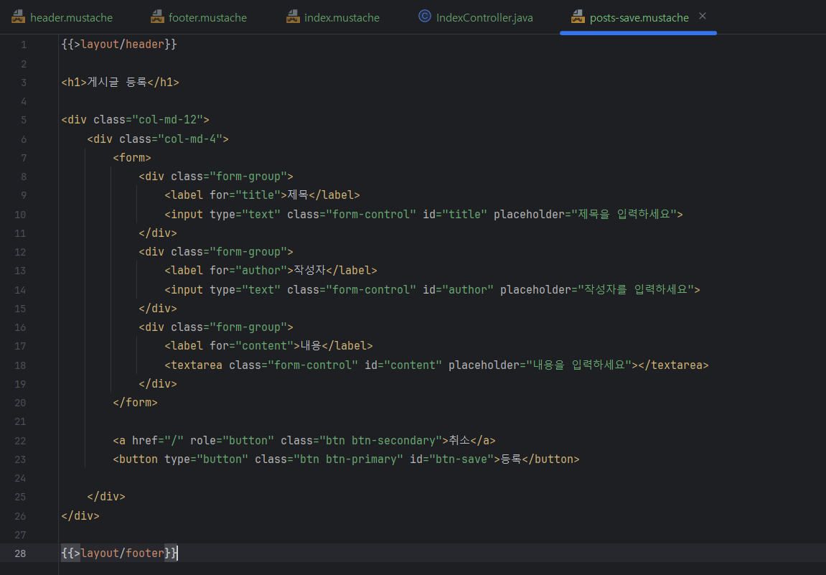
Task: Click the Java class icon on IndexController.java tab
Action: pos(425,17)
